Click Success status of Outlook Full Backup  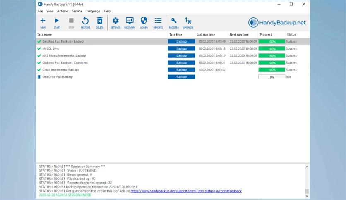(291, 62)
